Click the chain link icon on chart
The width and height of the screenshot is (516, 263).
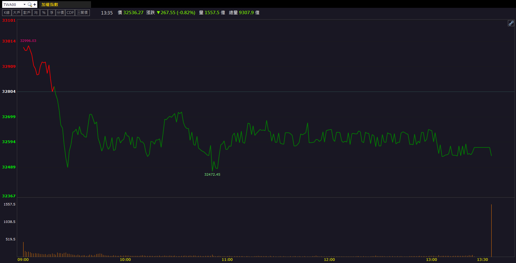point(511,23)
